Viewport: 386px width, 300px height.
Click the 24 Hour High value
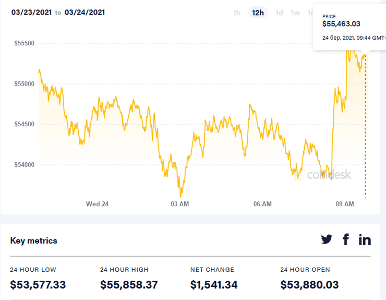click(x=129, y=285)
